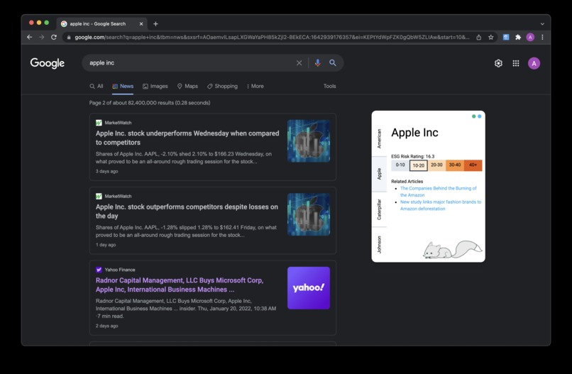Click thumbnail of the outperforms competitors article

coord(309,214)
